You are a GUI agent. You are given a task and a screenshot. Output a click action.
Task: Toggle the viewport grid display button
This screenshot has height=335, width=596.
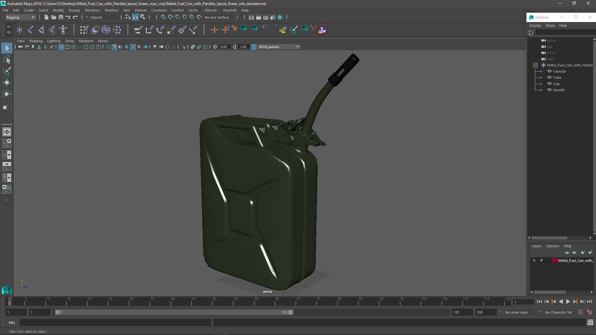tap(61, 47)
